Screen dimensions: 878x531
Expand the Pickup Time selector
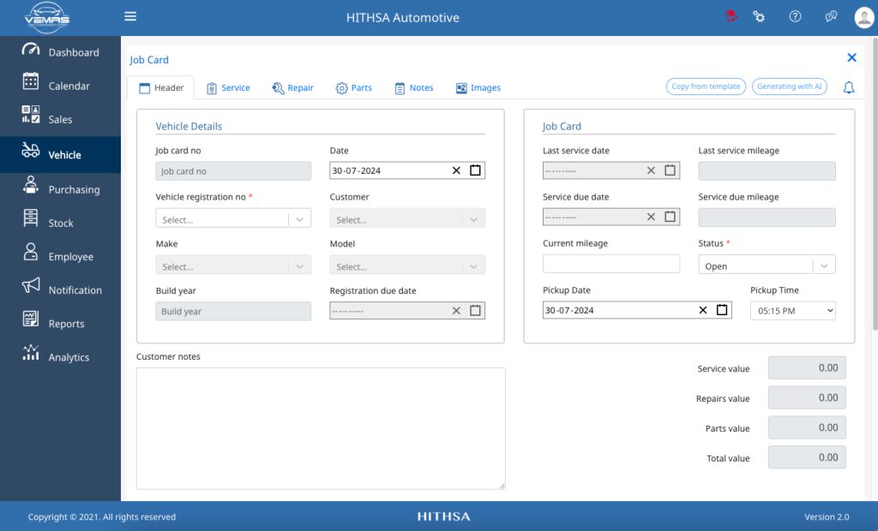click(x=792, y=311)
